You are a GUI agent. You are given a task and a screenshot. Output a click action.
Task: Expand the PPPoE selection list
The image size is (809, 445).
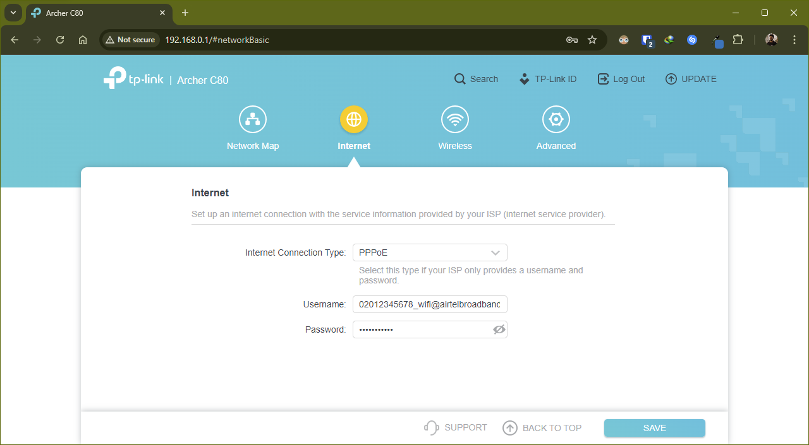[496, 252]
